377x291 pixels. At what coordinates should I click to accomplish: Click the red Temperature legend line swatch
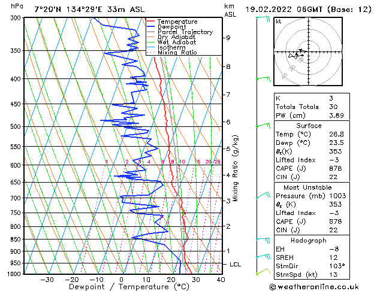[151, 21]
